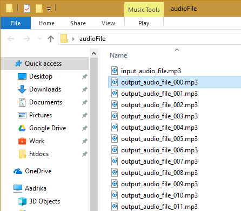241x211 pixels.
Task: Click the pin icon next to Work
Action: click(85, 141)
